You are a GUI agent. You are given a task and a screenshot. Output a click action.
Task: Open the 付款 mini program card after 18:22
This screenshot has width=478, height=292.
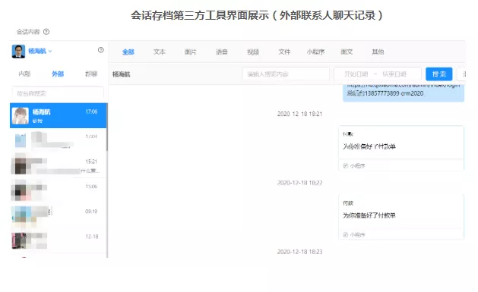pyautogui.click(x=401, y=217)
